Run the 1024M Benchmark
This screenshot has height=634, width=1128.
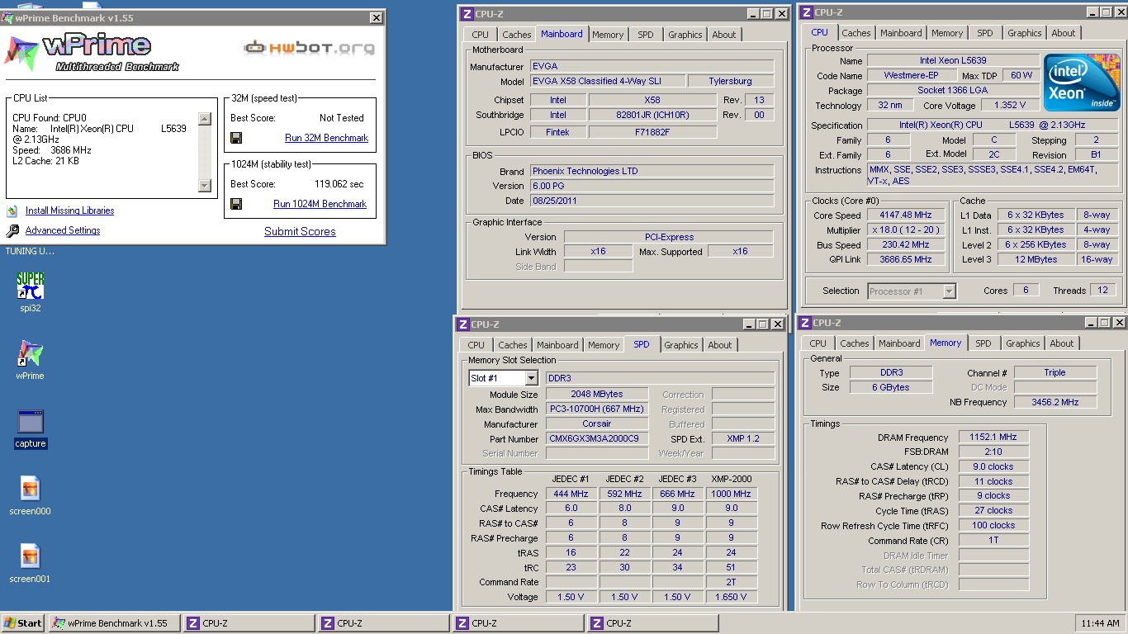coord(320,204)
